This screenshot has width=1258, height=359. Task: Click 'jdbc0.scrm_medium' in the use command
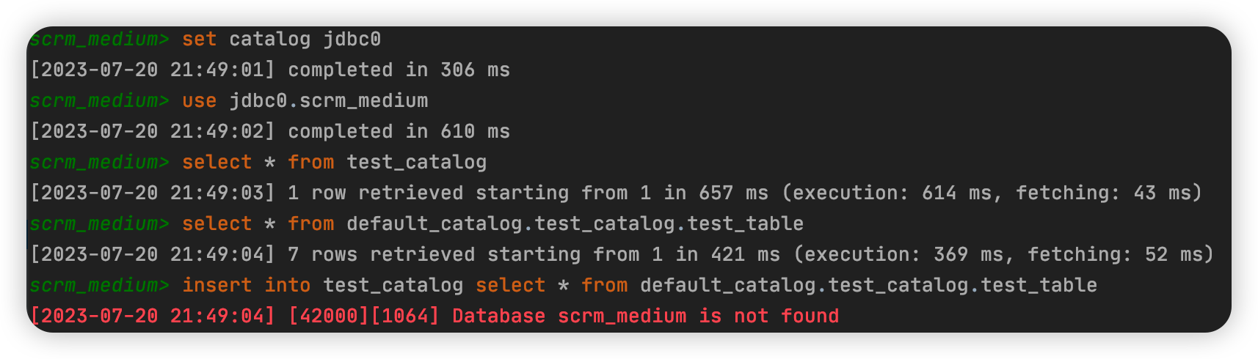point(328,100)
